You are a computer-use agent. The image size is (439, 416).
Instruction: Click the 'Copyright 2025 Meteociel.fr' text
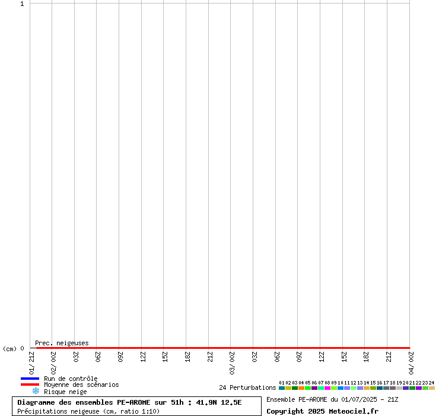point(323,411)
